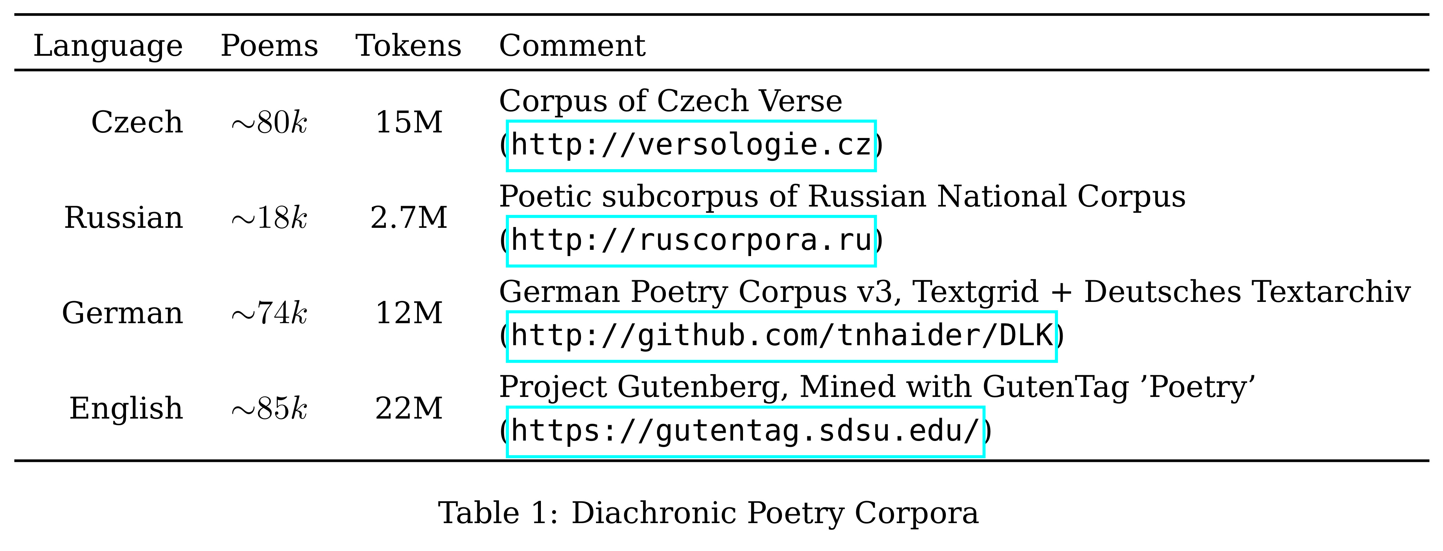Image resolution: width=1443 pixels, height=551 pixels.
Task: Click the Comment column header
Action: [x=572, y=45]
